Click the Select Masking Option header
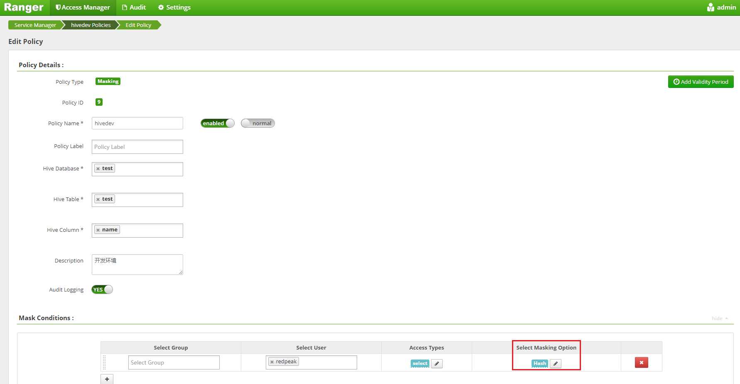 [x=546, y=348]
